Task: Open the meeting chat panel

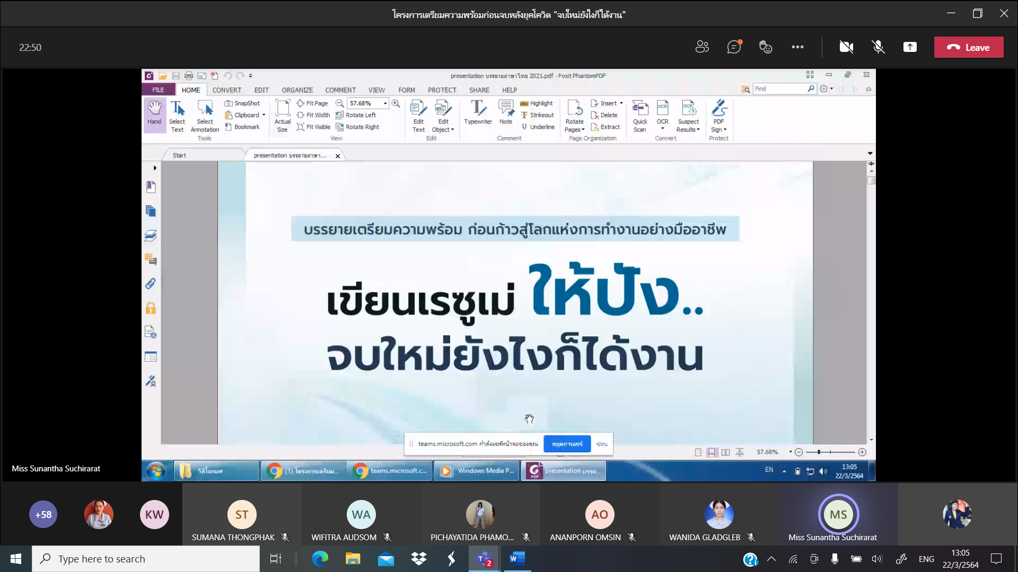Action: pos(734,47)
